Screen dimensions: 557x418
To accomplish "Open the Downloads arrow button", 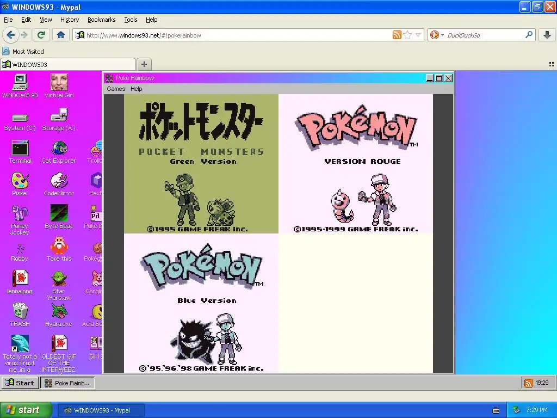I will point(547,35).
